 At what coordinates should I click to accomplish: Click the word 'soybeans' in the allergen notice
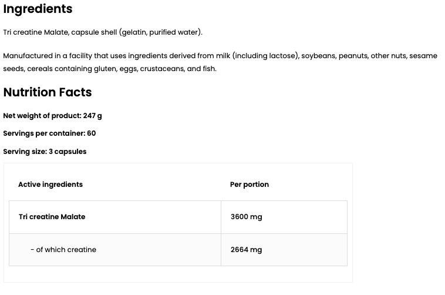[x=318, y=56]
